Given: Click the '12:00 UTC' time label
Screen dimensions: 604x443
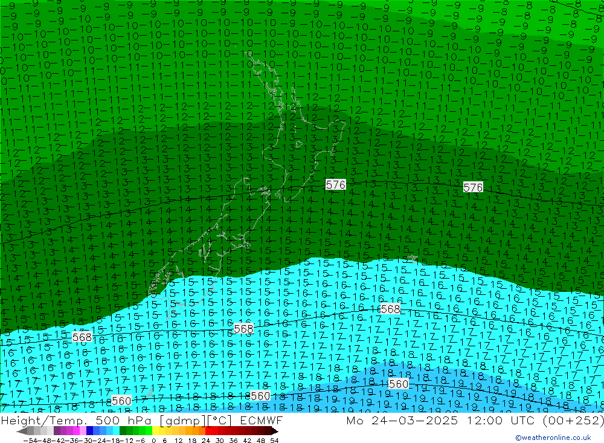Looking at the screenshot, I should [x=501, y=420].
